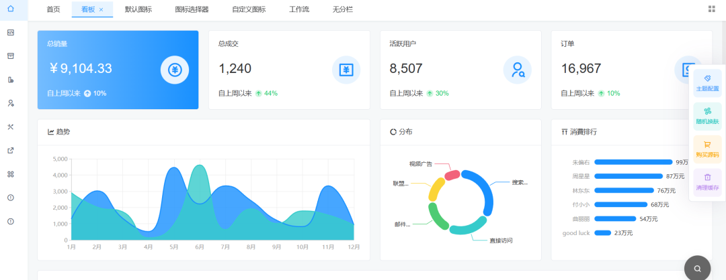Click the yen bill icon on 总成交 card

[346, 70]
